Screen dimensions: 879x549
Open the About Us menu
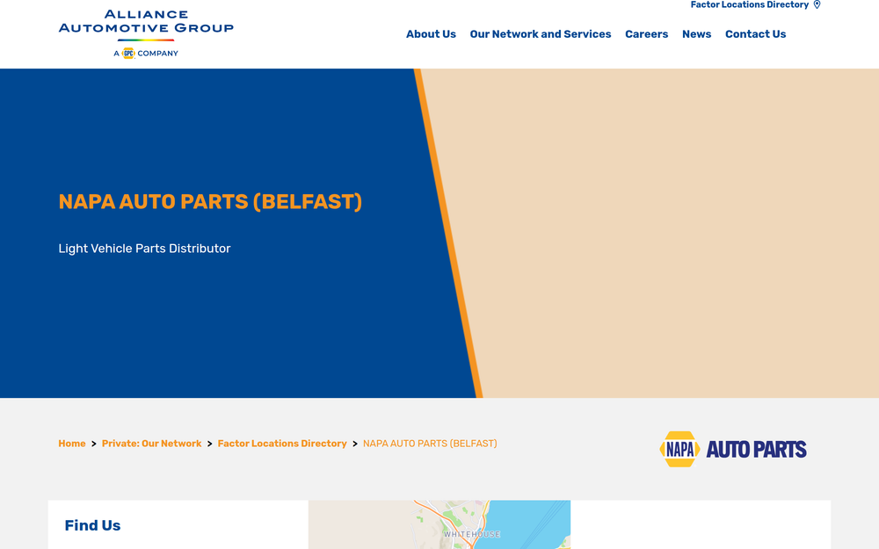pos(431,34)
